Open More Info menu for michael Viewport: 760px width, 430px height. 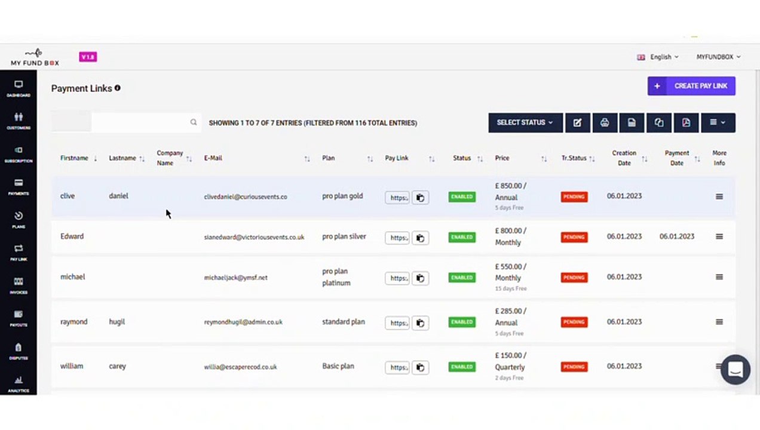(x=719, y=277)
